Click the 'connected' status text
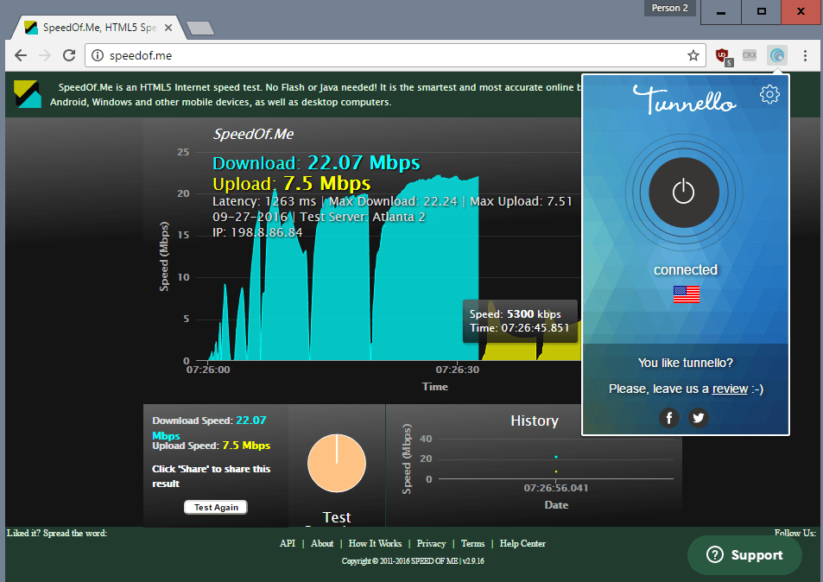823x582 pixels. click(685, 269)
